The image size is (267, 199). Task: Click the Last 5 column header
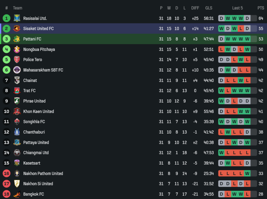237,8
